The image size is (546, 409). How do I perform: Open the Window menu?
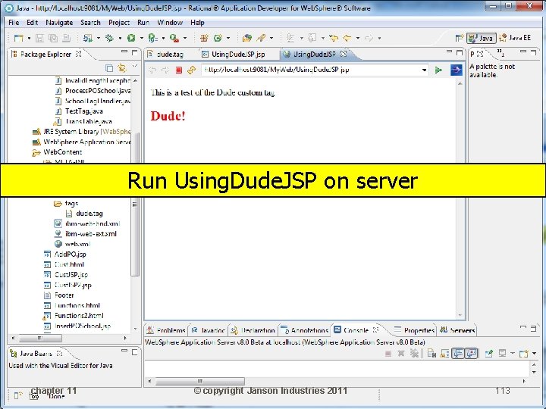(x=170, y=23)
